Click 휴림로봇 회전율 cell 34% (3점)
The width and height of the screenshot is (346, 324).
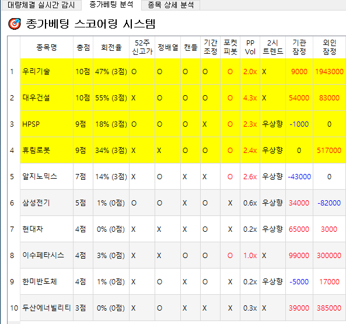[x=111, y=150]
